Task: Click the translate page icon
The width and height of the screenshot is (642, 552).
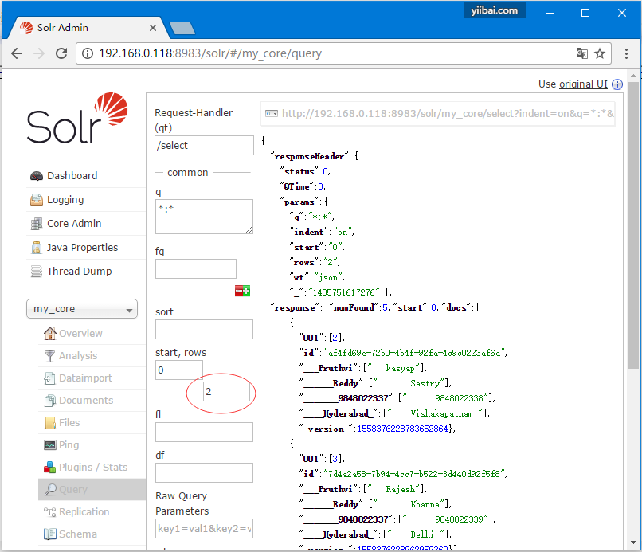Action: tap(582, 53)
